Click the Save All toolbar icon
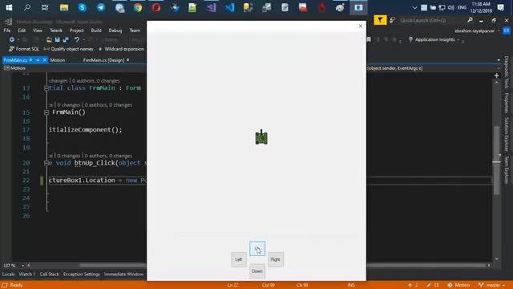Image resolution: width=513 pixels, height=289 pixels. [x=66, y=39]
